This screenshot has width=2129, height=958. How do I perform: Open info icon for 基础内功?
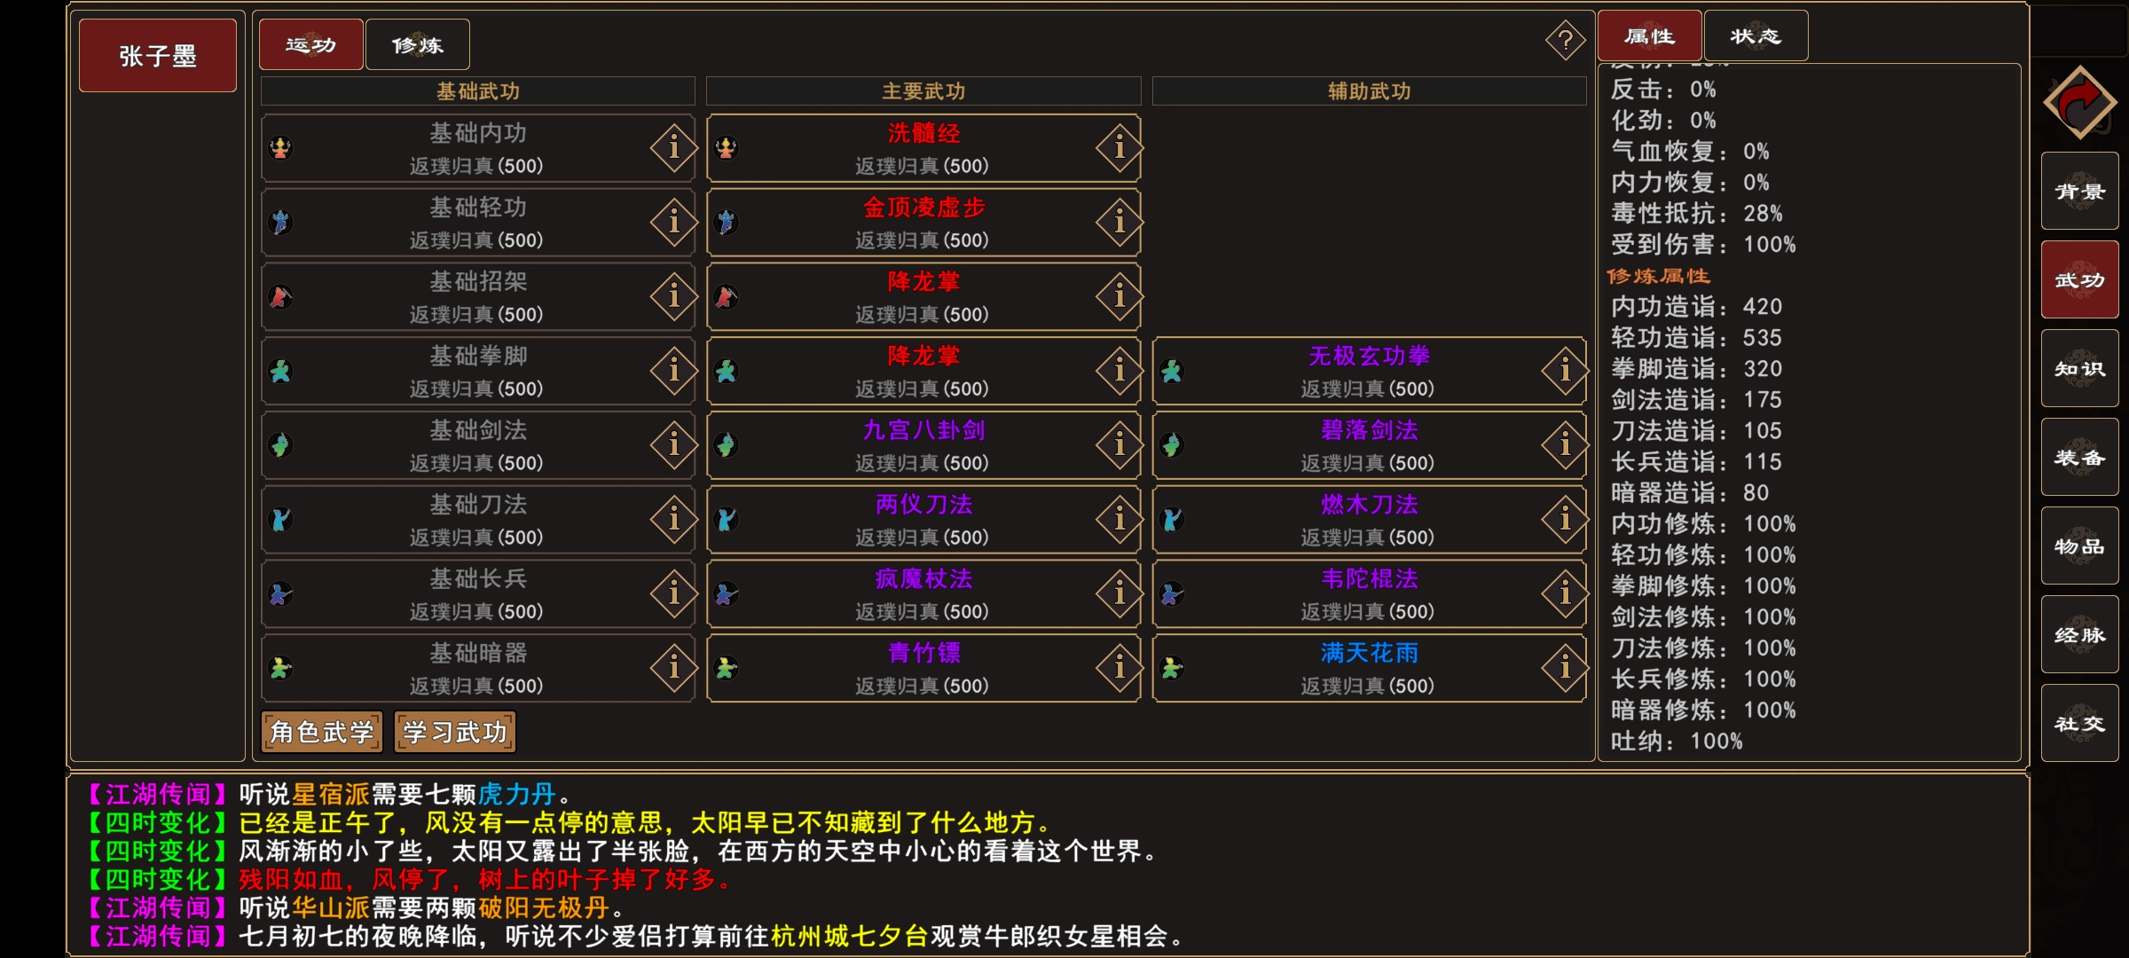pyautogui.click(x=673, y=147)
